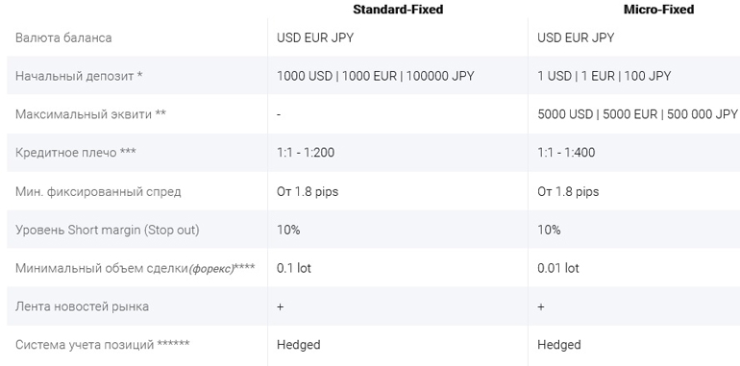The width and height of the screenshot is (740, 366).
Task: Click the Начальный депозит row label
Action: coord(79,76)
